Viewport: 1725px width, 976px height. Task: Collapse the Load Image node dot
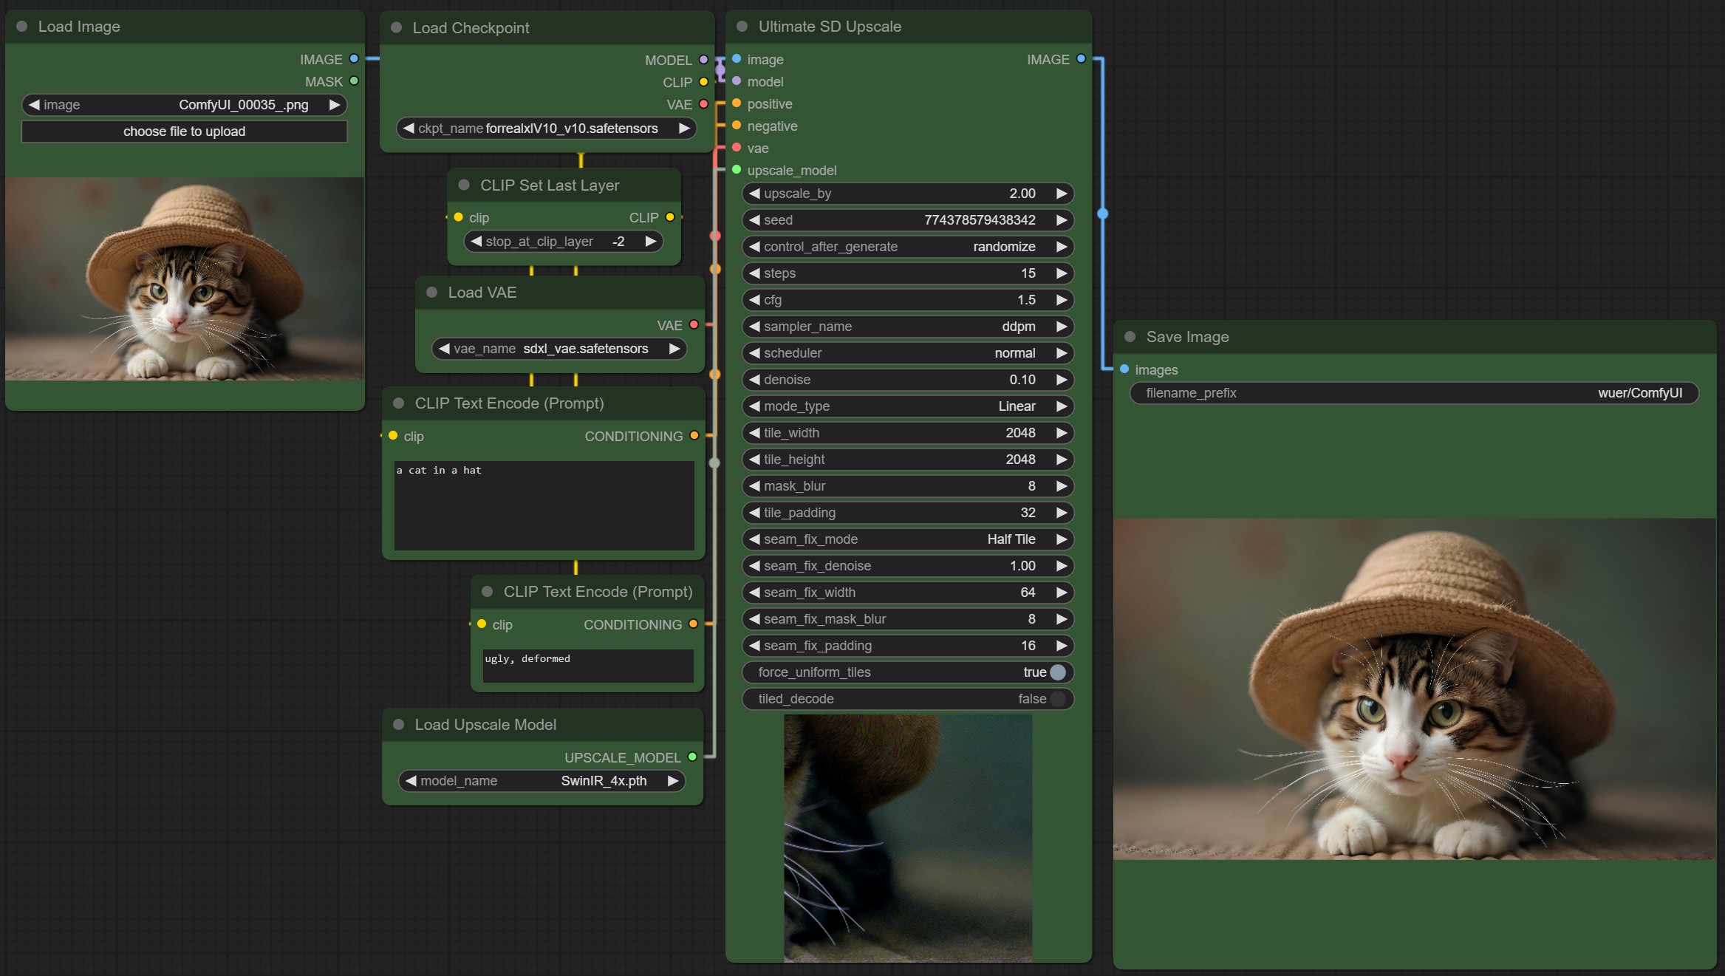click(x=21, y=27)
